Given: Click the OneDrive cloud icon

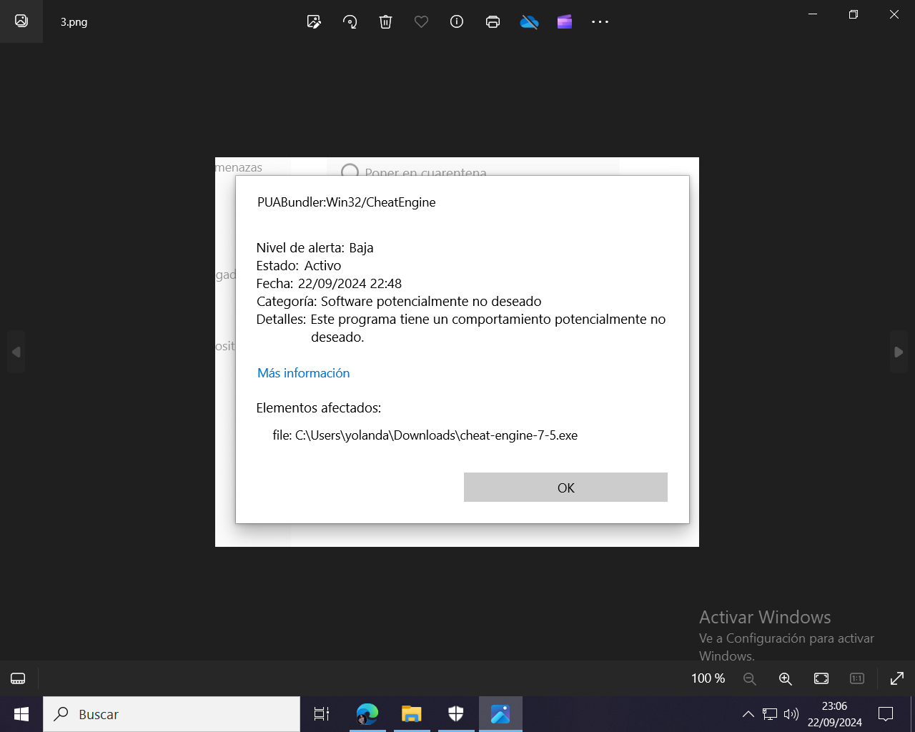Looking at the screenshot, I should click(529, 22).
